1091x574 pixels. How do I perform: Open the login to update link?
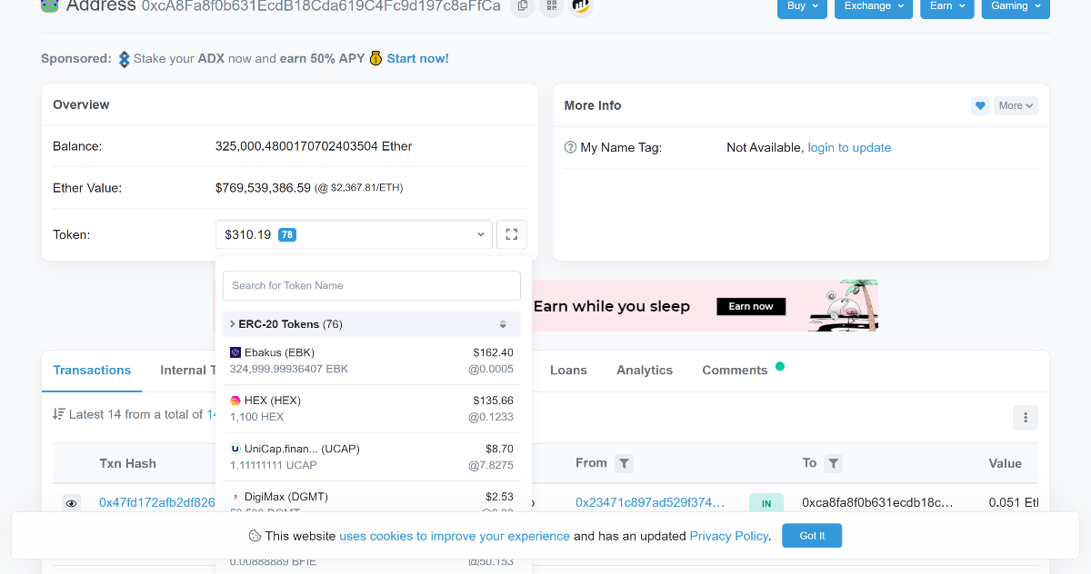tap(849, 147)
